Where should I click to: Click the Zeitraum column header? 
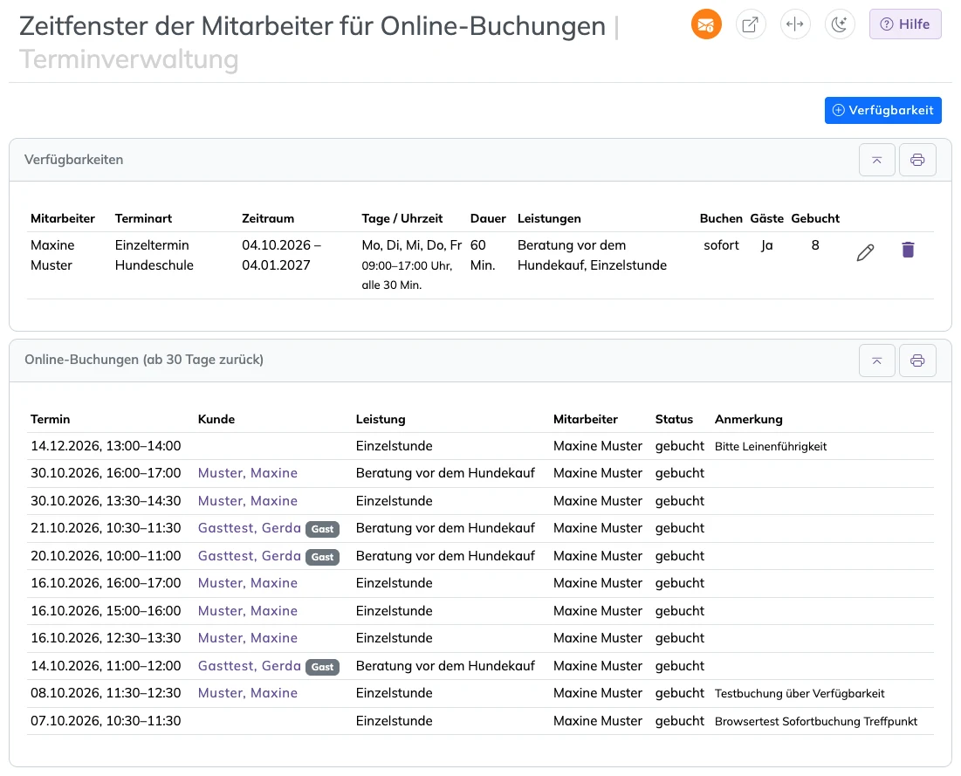(x=268, y=219)
